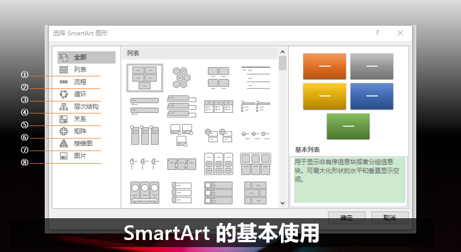Select the Horizontal Picture List layout thumbnail
The width and height of the screenshot is (461, 252).
(255, 164)
